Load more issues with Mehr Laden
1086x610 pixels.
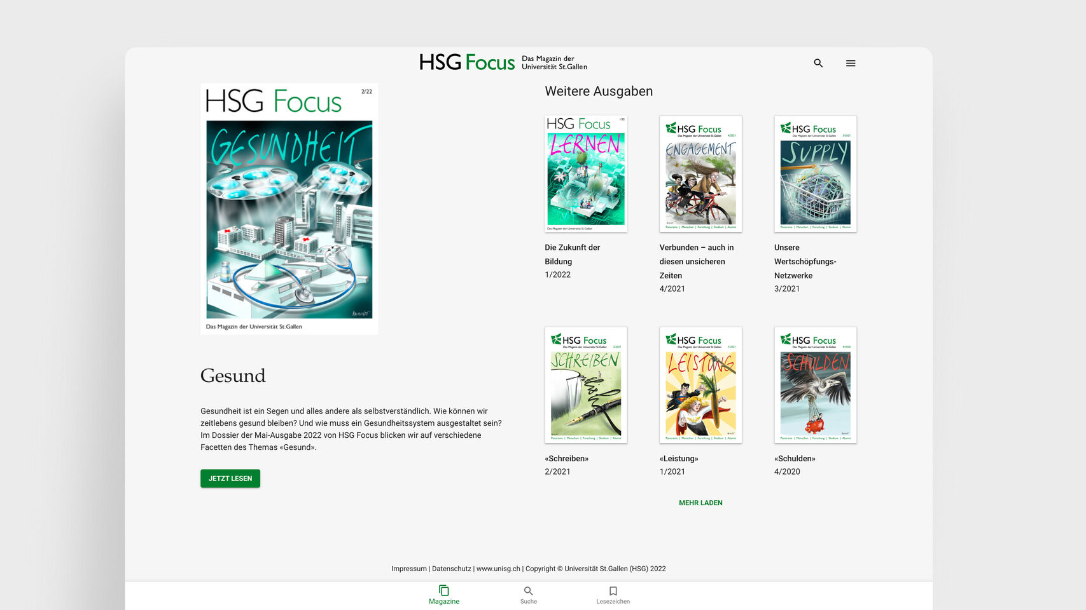[x=700, y=503]
